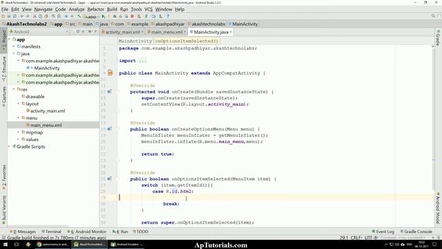Click the Save All toolbar icon

point(9,17)
